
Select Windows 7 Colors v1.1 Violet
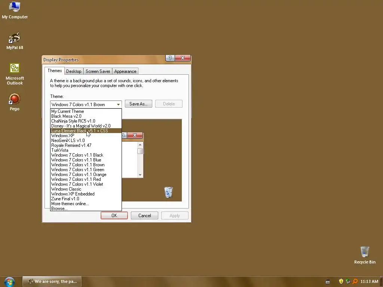click(x=86, y=184)
